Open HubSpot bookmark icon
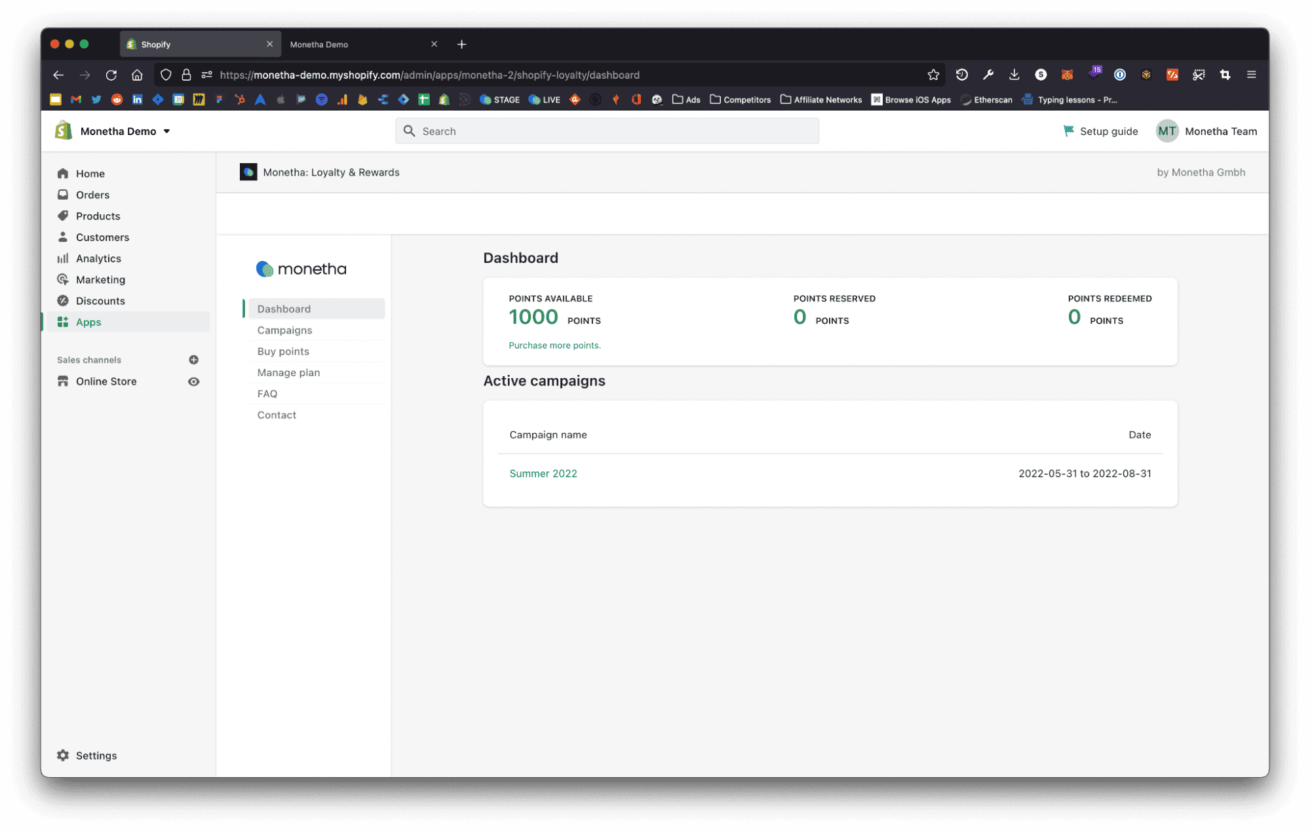This screenshot has height=831, width=1310. pos(240,100)
